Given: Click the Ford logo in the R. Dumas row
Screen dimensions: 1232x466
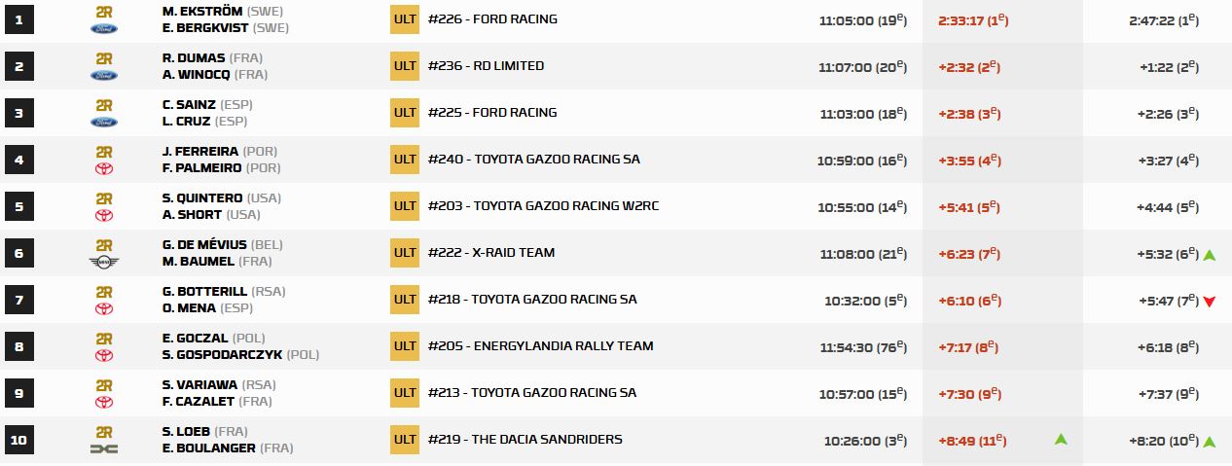Looking at the screenshot, I should point(104,75).
